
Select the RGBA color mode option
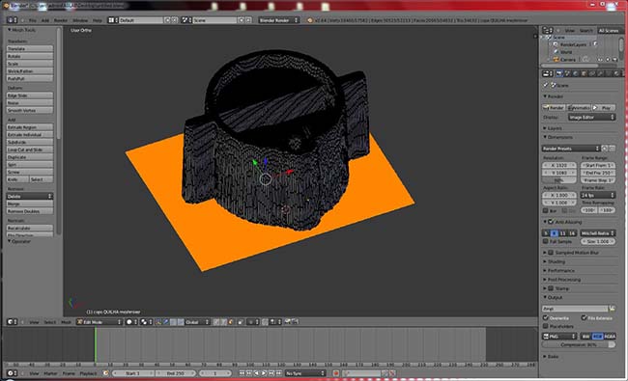coord(610,337)
